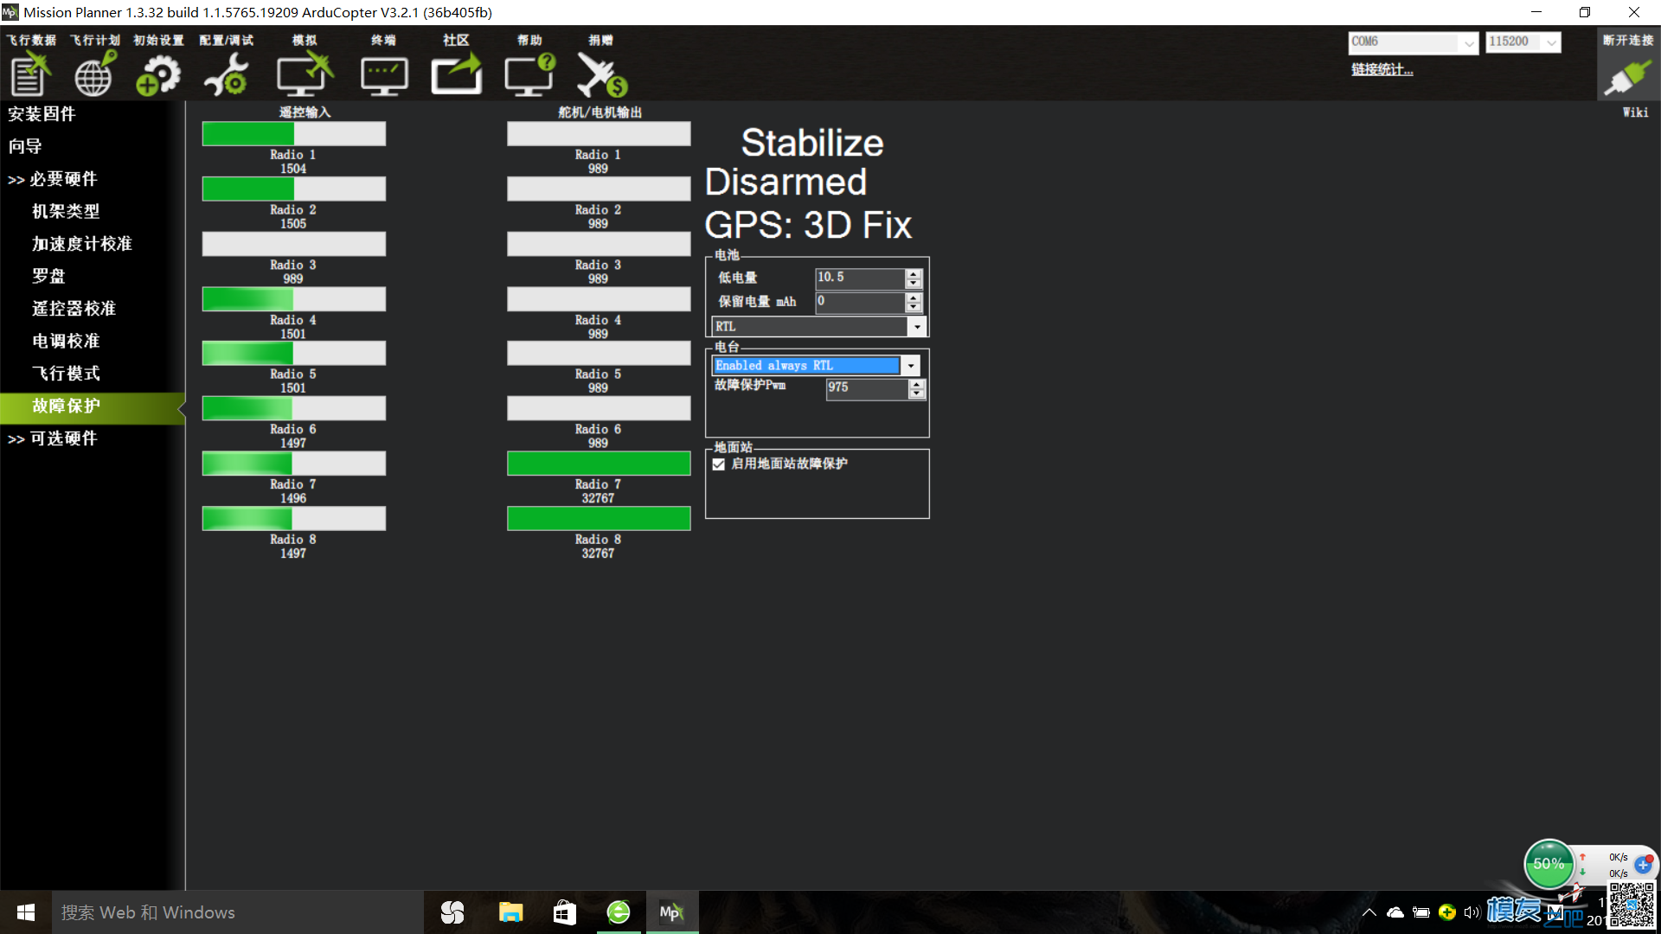This screenshot has height=934, width=1661.
Task: Open the 飞行计划 flight plan globe icon
Action: [94, 73]
